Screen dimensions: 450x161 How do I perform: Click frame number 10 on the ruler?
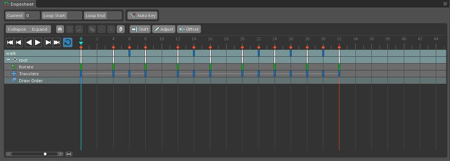pos(162,39)
